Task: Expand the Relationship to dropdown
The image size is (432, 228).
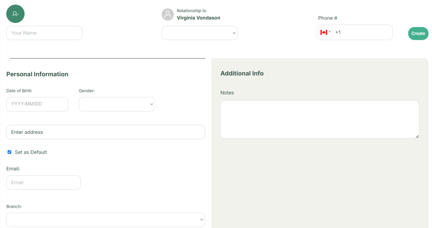Action: (x=199, y=33)
